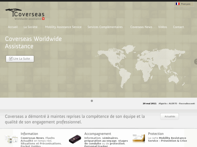Image resolution: width=197 pixels, height=147 pixels.
Task: Click the Worldwide assistance tagline
Action: 28,19
